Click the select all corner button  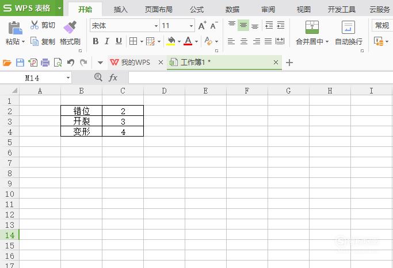14,91
